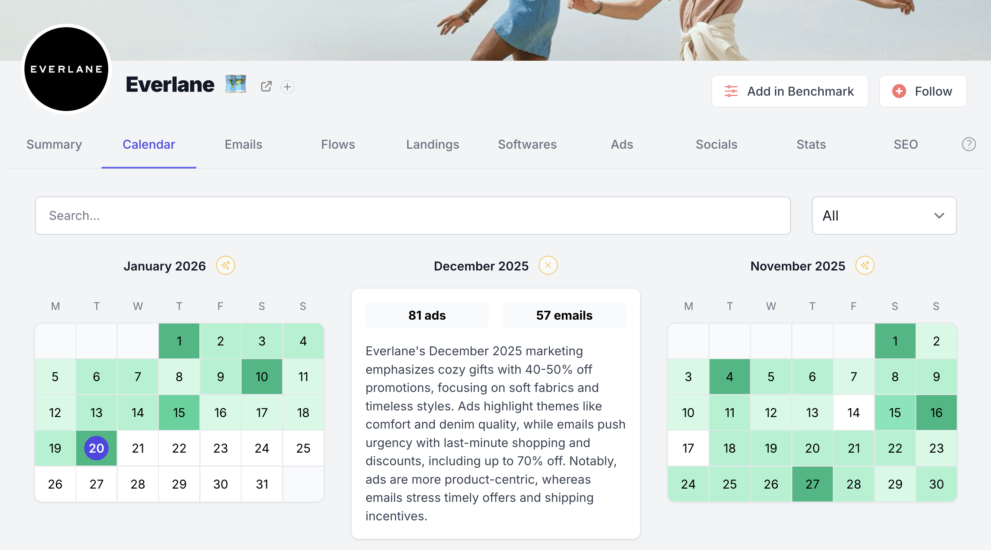Screen dimensions: 991x550
Task: Open the Ads tab
Action: click(622, 144)
